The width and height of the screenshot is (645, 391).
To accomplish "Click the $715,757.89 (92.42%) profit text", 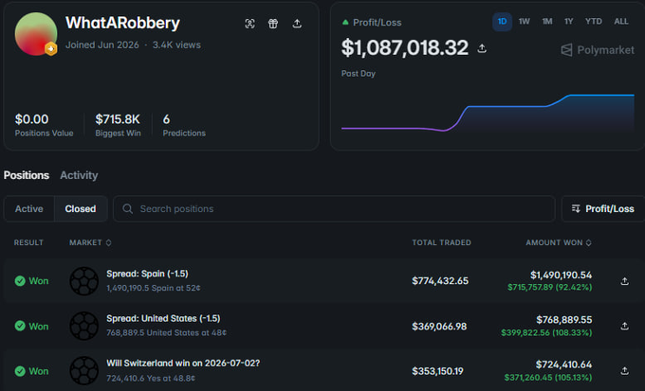I will click(x=549, y=287).
